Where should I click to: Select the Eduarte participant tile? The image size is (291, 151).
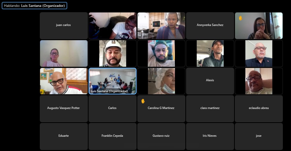(x=64, y=136)
